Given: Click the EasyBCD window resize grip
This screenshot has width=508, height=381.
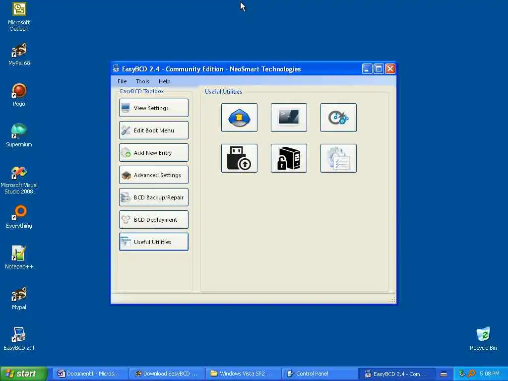Looking at the screenshot, I should [392, 300].
